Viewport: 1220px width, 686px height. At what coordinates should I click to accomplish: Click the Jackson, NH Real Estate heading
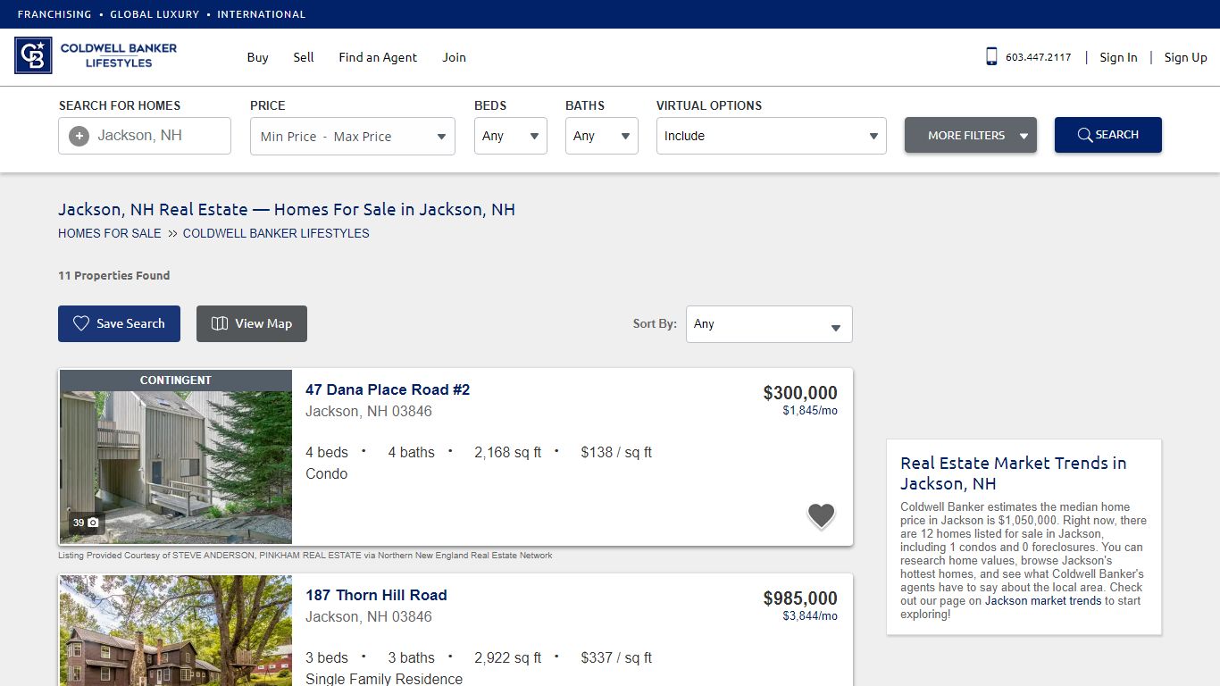(287, 210)
